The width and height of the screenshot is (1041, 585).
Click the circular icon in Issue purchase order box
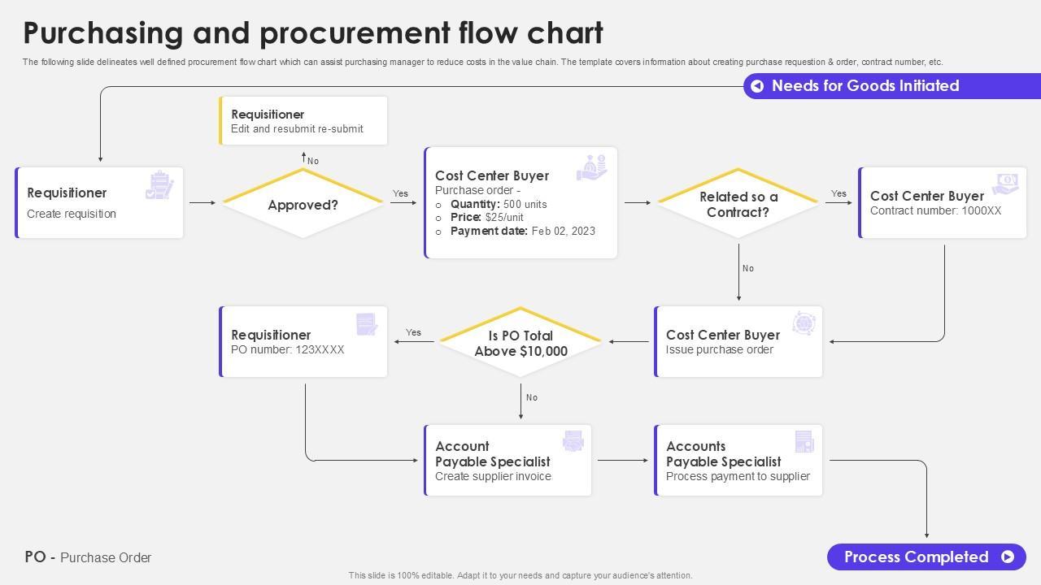coord(804,323)
